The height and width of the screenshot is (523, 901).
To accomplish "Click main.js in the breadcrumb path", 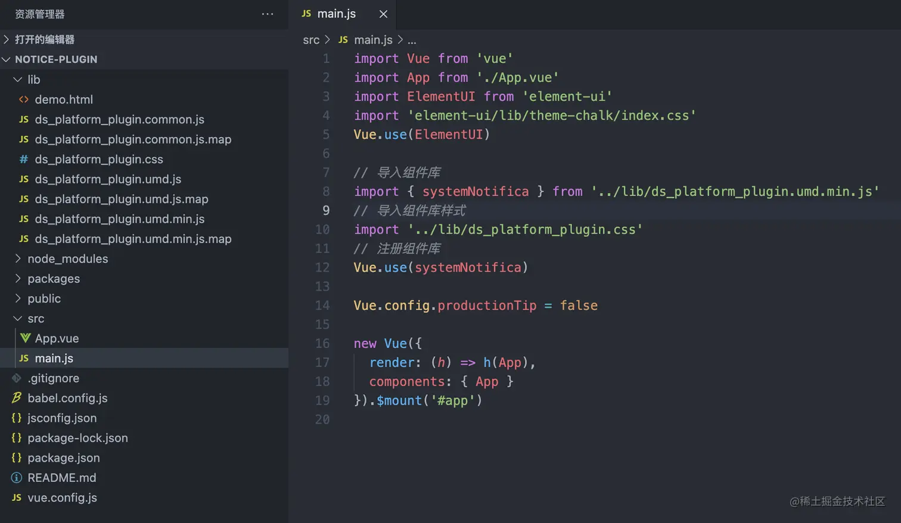I will point(373,40).
